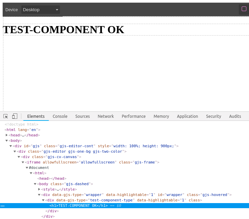Open the Security tab

coord(213,116)
